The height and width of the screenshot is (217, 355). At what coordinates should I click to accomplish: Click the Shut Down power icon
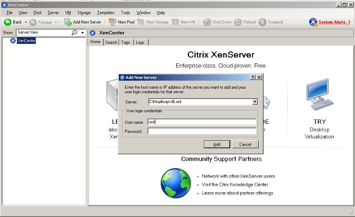pos(207,22)
